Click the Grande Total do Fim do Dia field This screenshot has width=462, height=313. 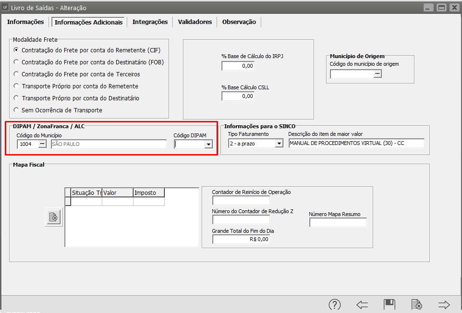click(241, 239)
